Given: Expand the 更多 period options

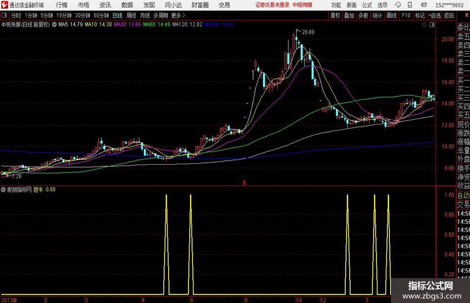Looking at the screenshot, I should coord(178,15).
